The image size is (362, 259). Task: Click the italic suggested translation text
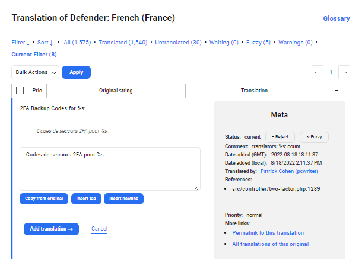pyautogui.click(x=73, y=131)
